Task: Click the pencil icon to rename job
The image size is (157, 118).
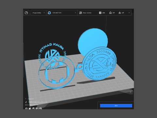Action: (x=26, y=102)
